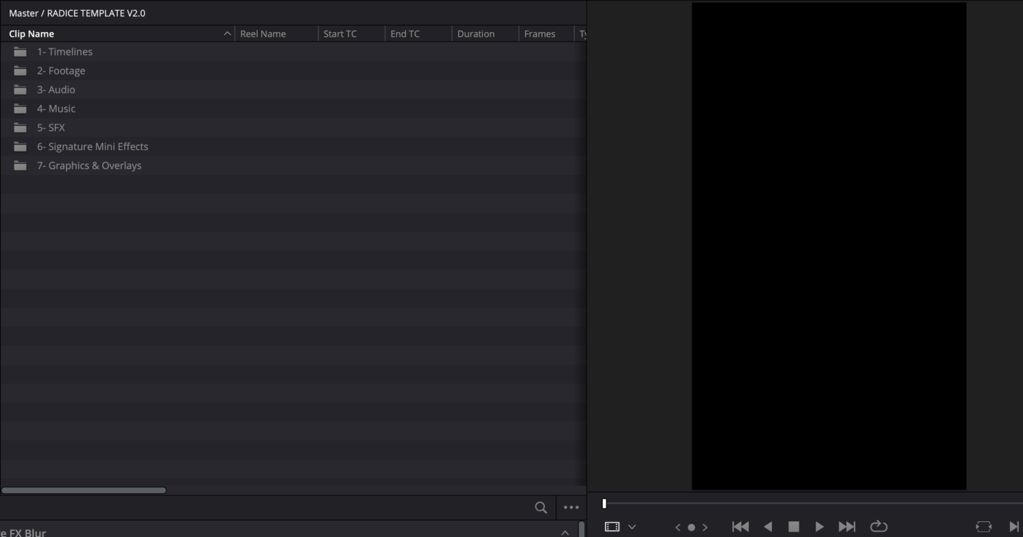Jump to first frame
The height and width of the screenshot is (537, 1023).
741,526
